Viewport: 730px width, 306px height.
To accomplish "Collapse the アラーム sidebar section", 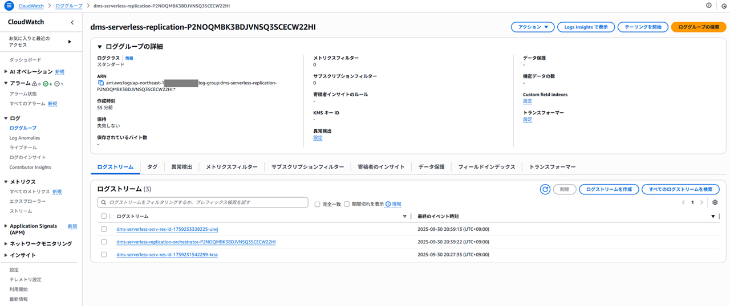I will (6, 83).
